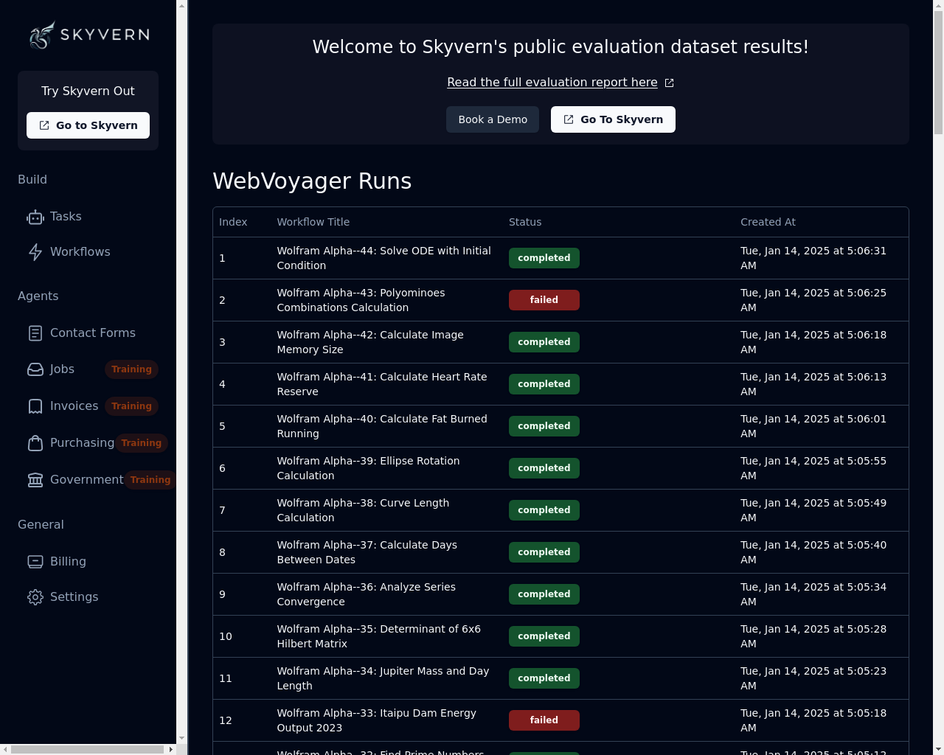This screenshot has height=755, width=944.
Task: Click the Invoices receipt icon
Action: [35, 406]
